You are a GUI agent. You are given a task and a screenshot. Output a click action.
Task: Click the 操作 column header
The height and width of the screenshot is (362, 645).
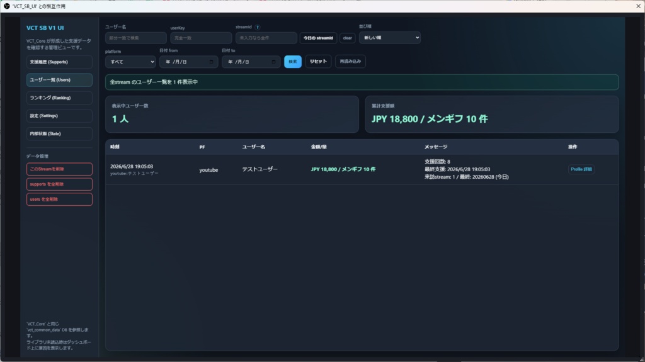573,147
